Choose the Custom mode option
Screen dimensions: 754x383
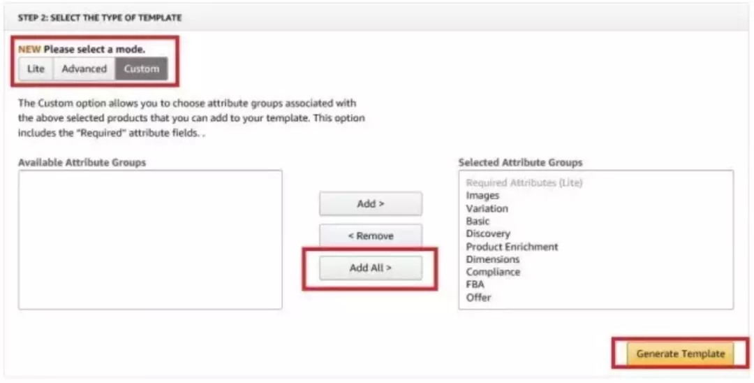pos(142,69)
